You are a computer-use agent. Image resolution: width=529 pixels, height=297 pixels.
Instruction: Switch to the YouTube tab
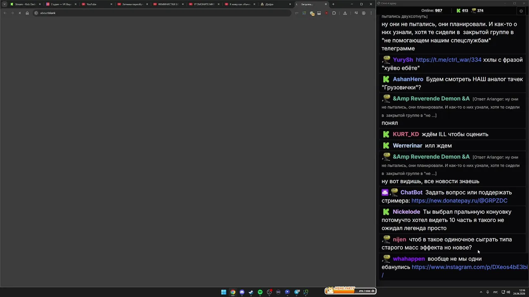(97, 4)
